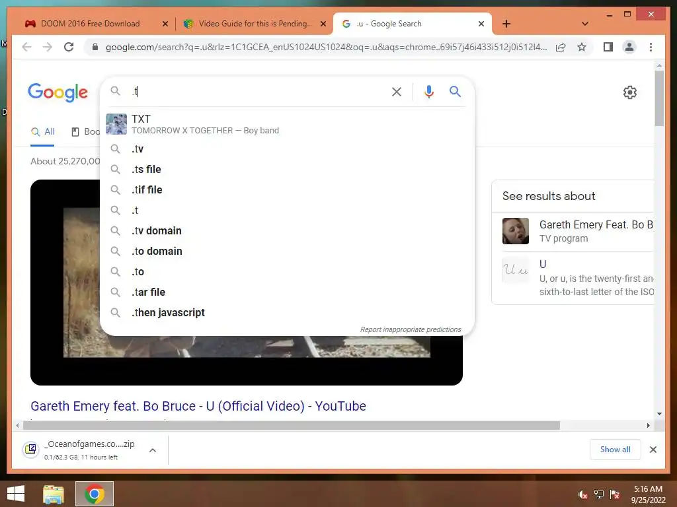Choose the .tv domain suggestion

(287, 230)
